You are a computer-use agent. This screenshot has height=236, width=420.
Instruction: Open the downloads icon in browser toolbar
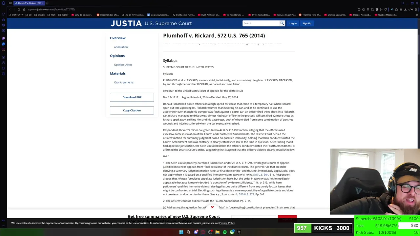(405, 10)
